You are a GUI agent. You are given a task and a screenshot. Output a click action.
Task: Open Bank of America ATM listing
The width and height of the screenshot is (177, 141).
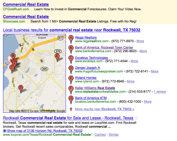91,98
